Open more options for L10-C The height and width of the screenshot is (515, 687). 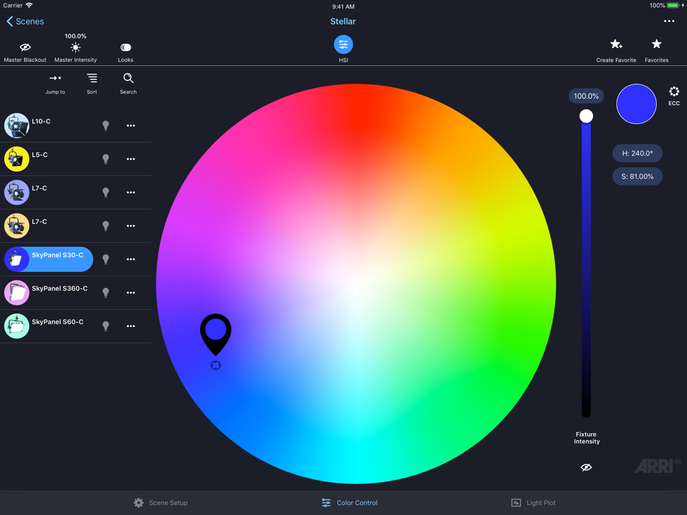click(x=131, y=126)
